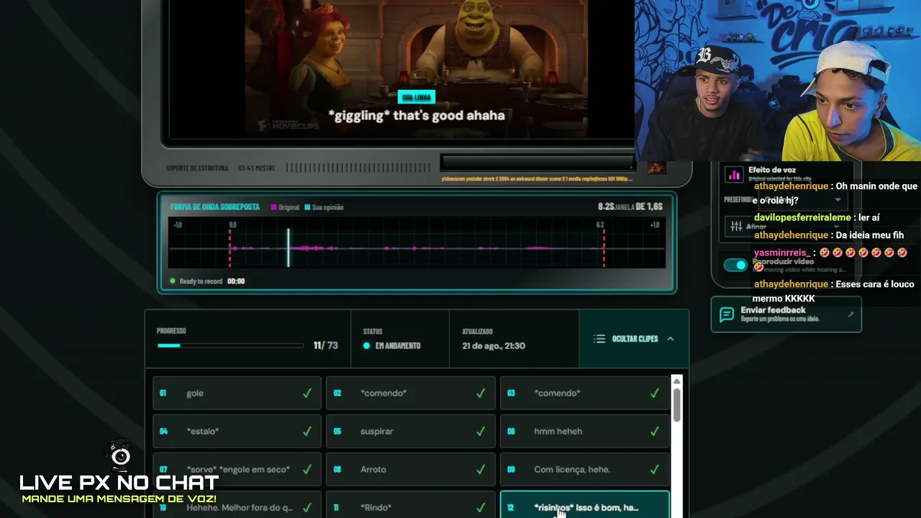Click the orange source filename text under the player

pos(537,178)
